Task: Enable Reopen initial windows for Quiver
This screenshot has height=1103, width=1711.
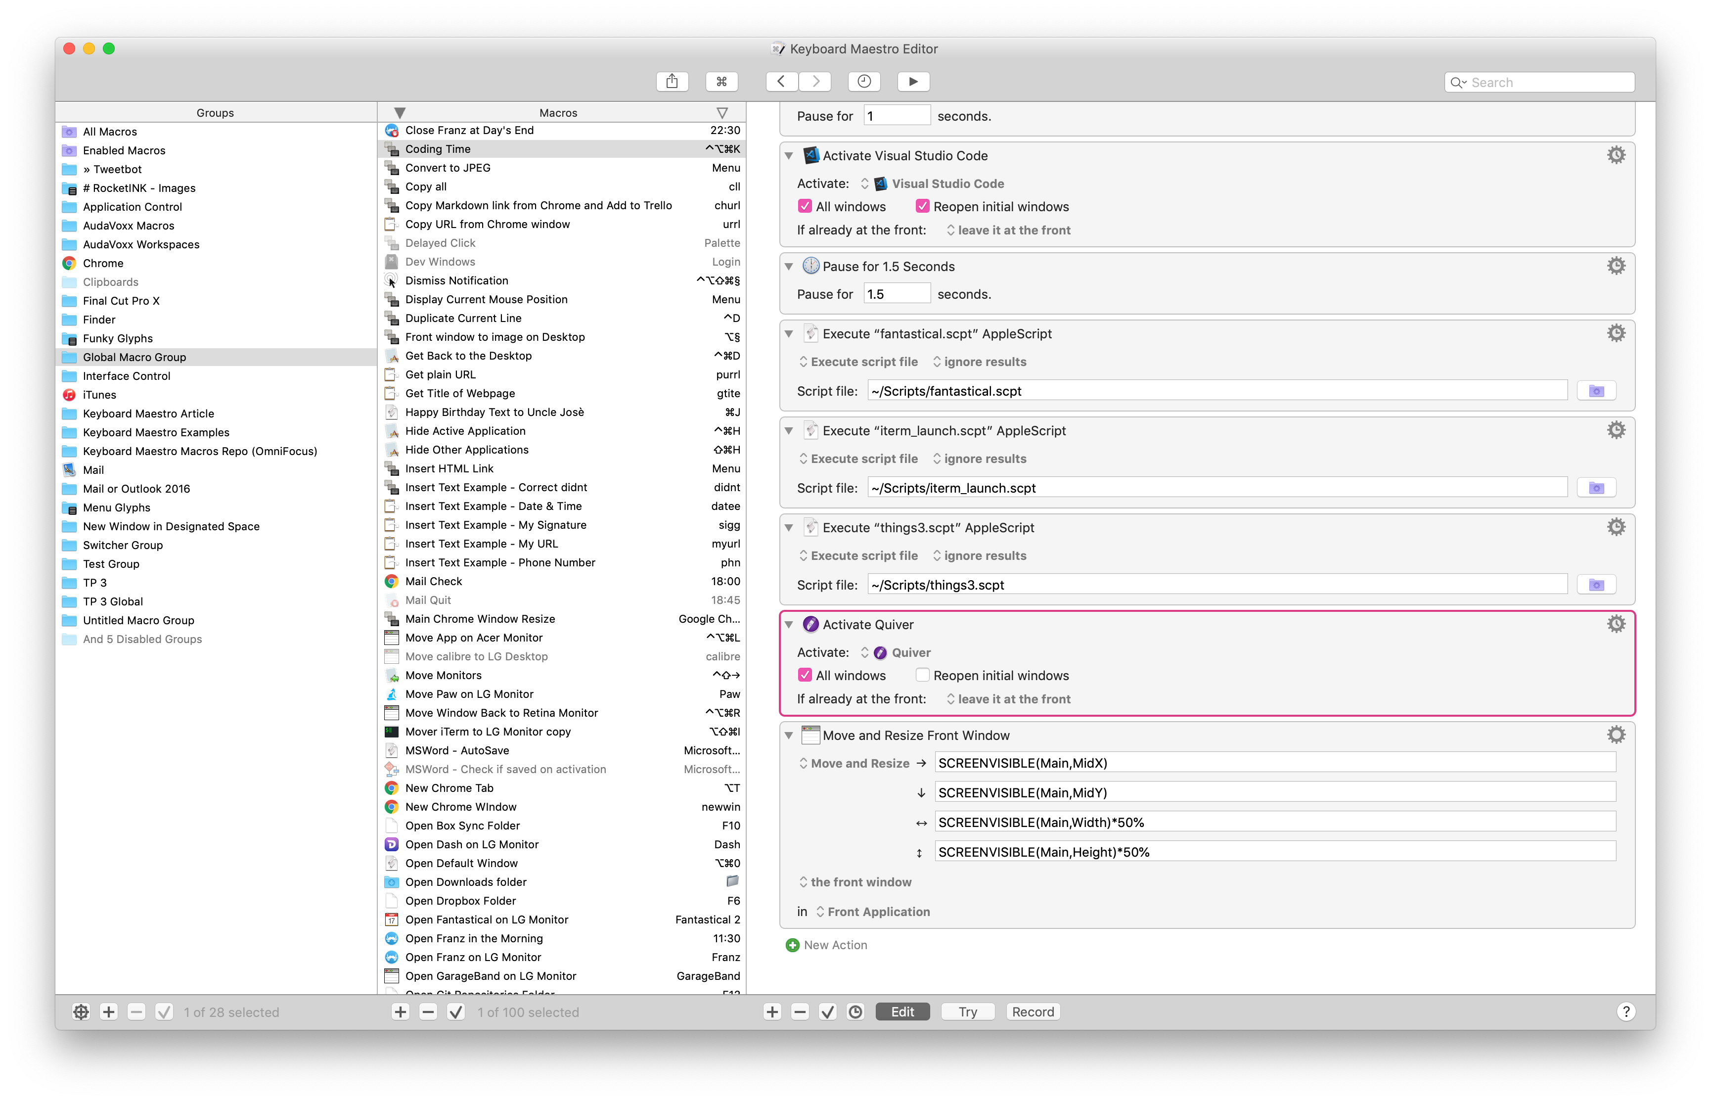Action: [x=922, y=676]
